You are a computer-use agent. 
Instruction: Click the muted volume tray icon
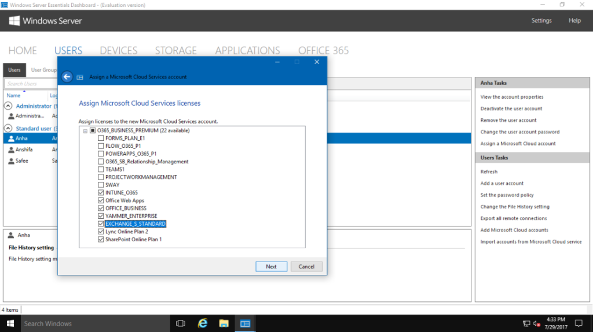(537, 324)
